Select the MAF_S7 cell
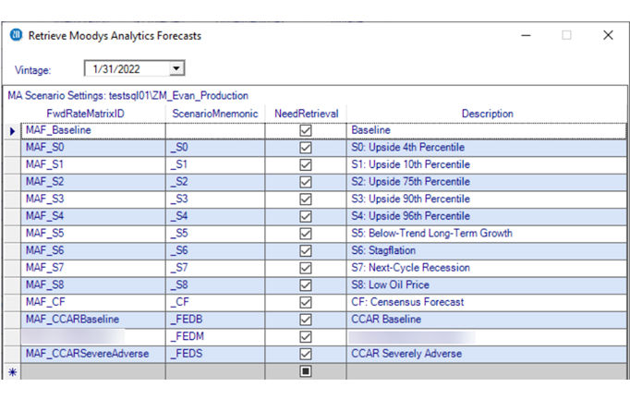Screen dimensions: 630x399 pos(92,268)
